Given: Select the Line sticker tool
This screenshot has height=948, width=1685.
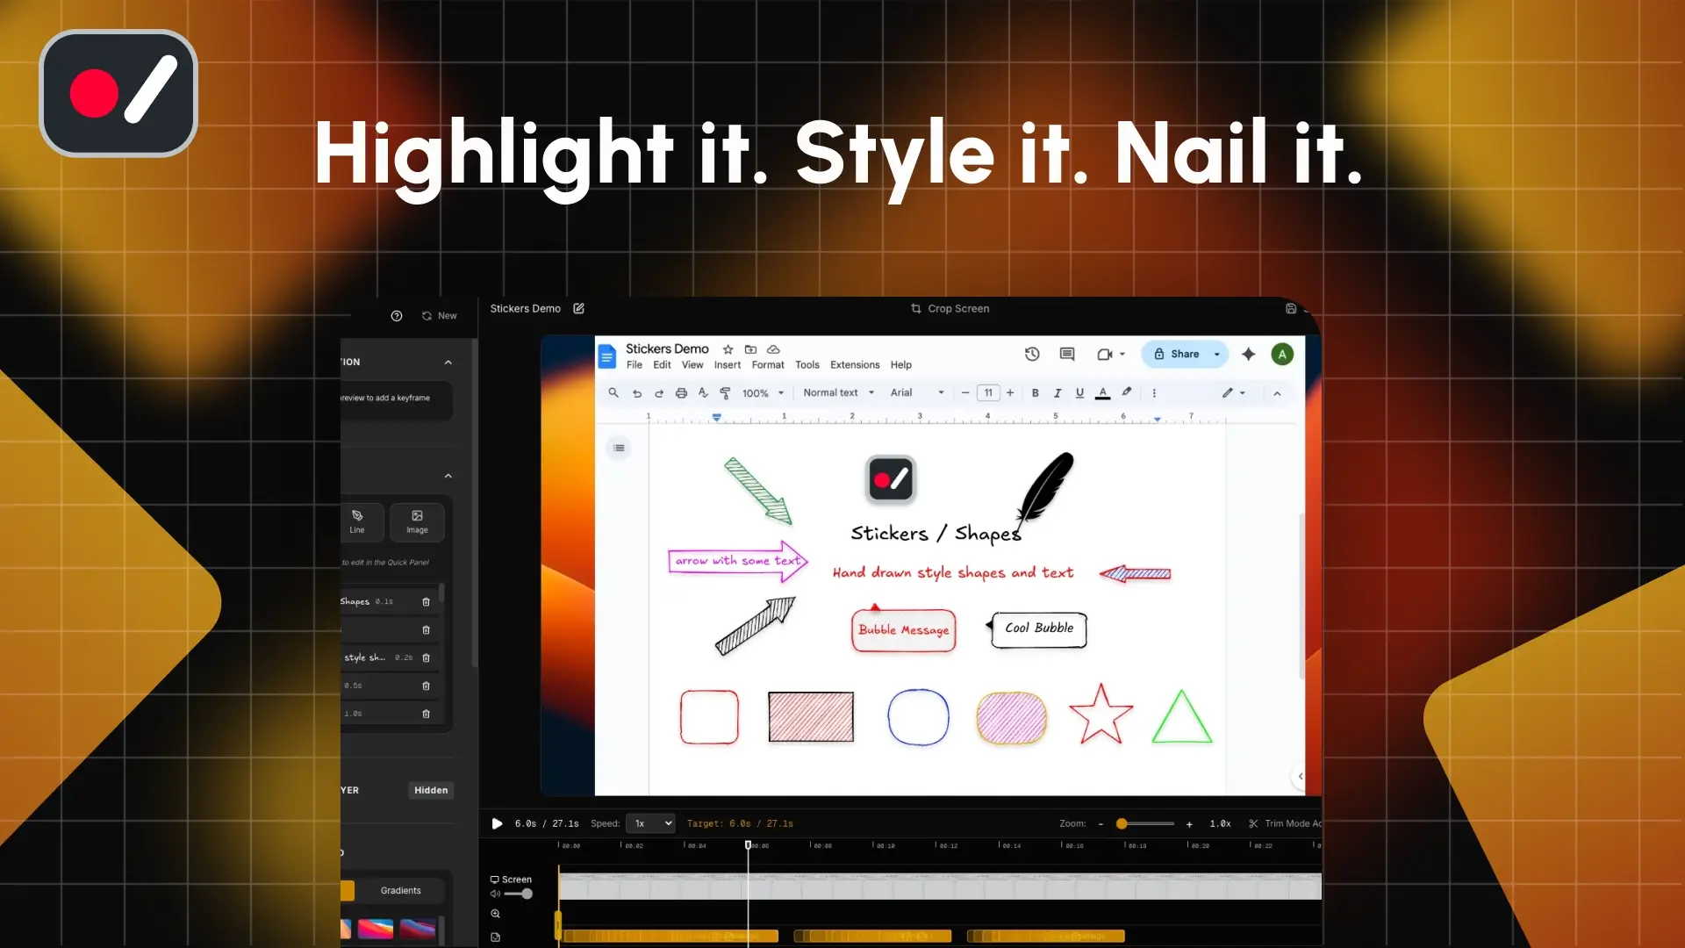Looking at the screenshot, I should click(x=357, y=521).
